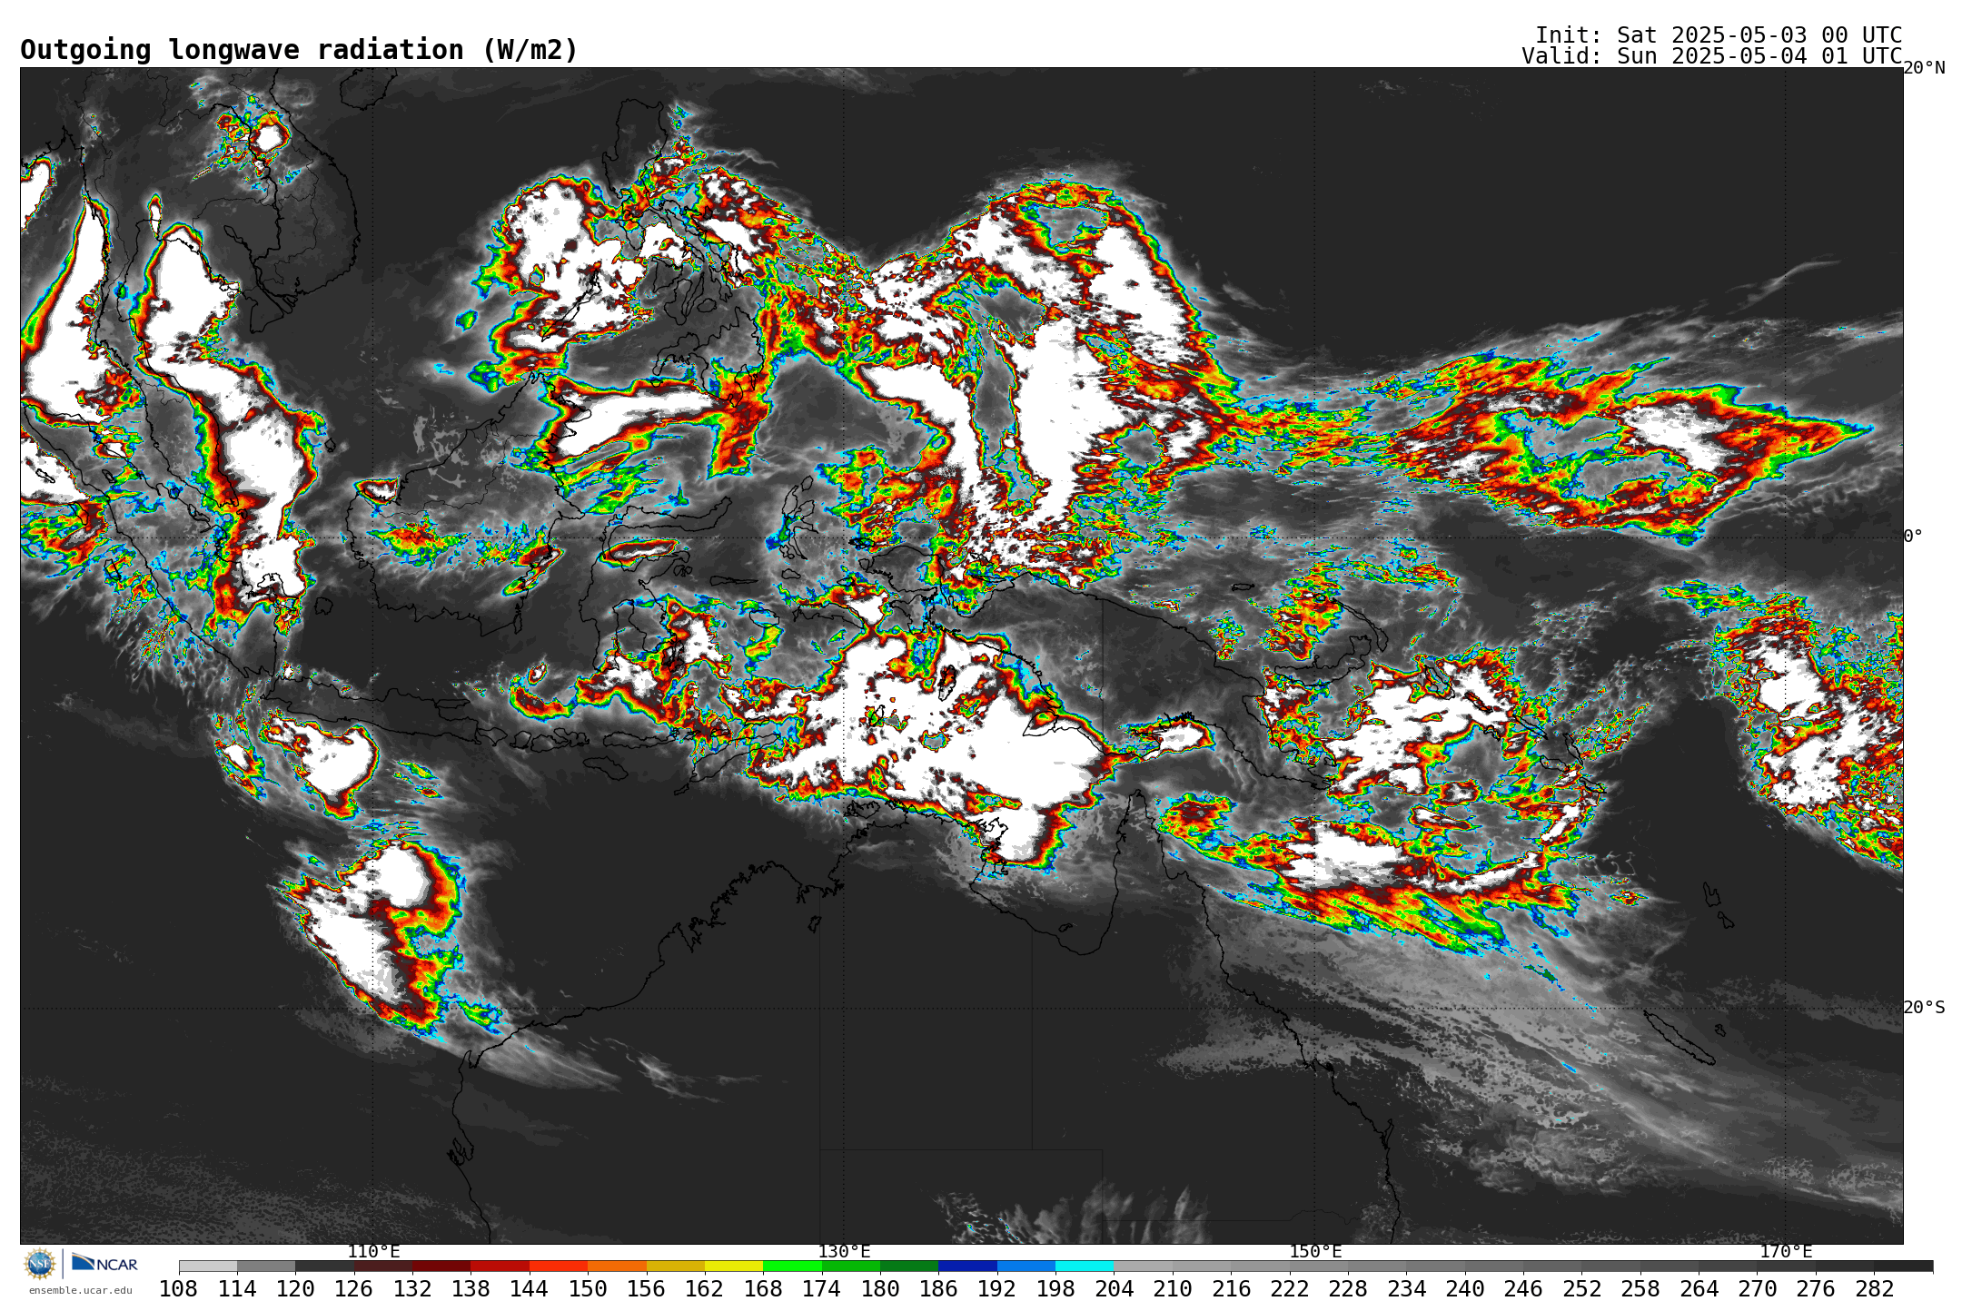Click the colorbar value 132
Image resolution: width=1962 pixels, height=1301 pixels.
point(412,1289)
